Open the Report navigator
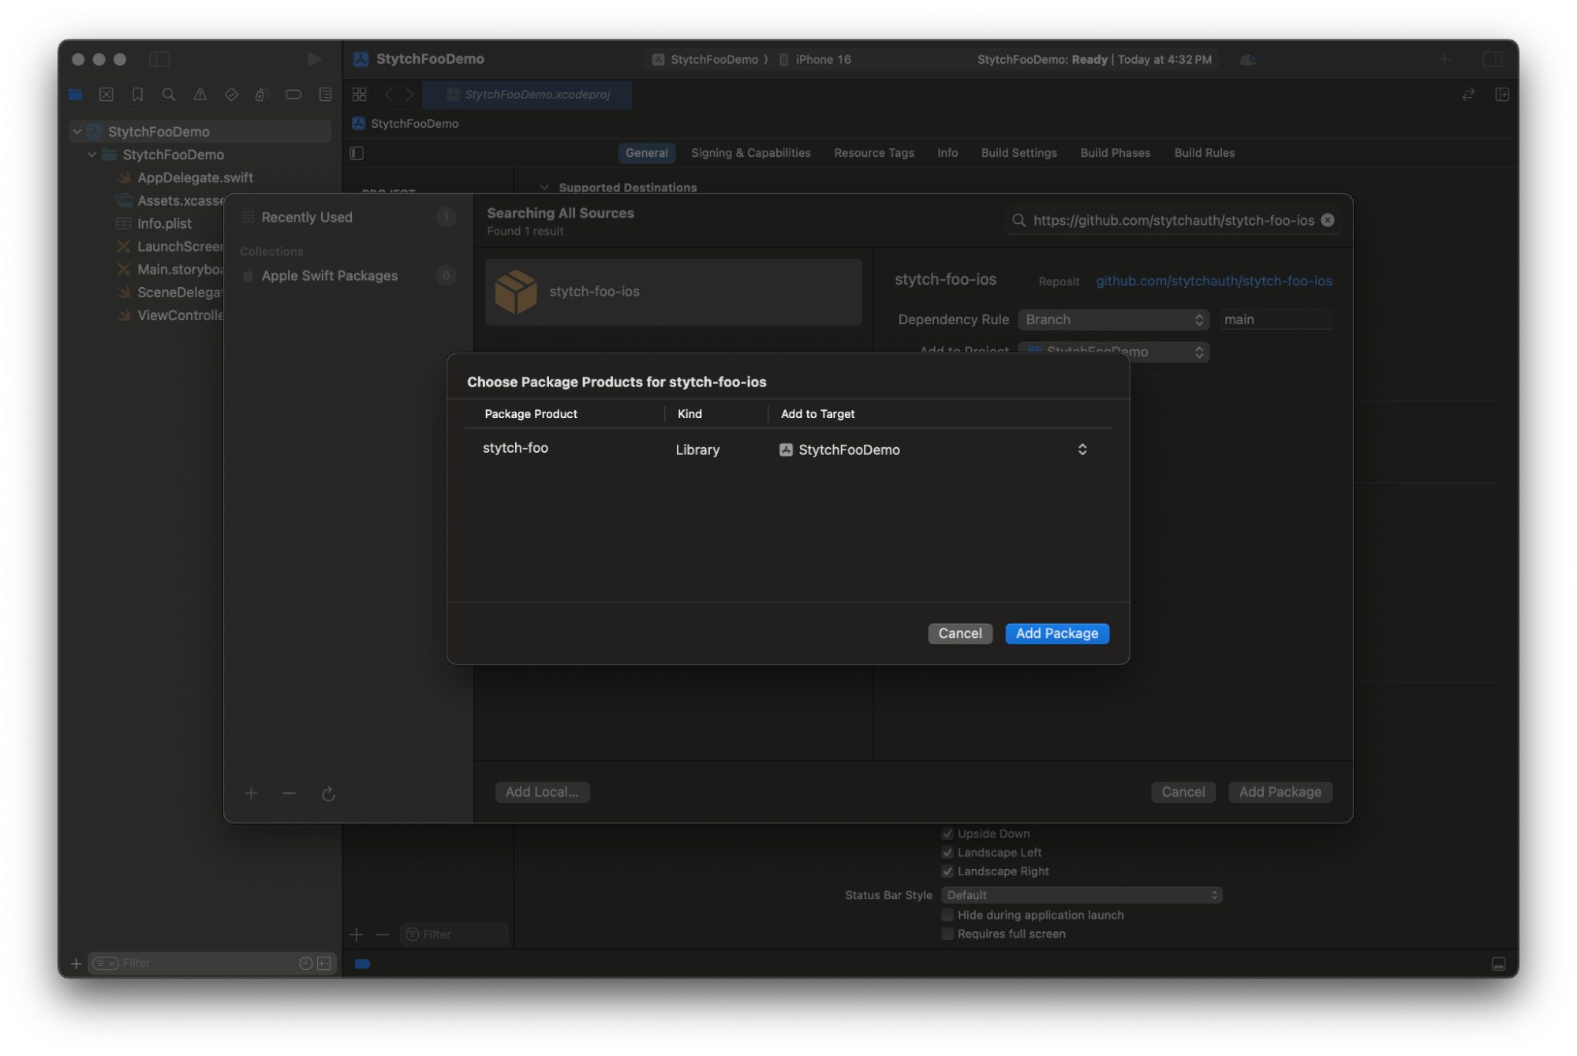 coord(325,95)
